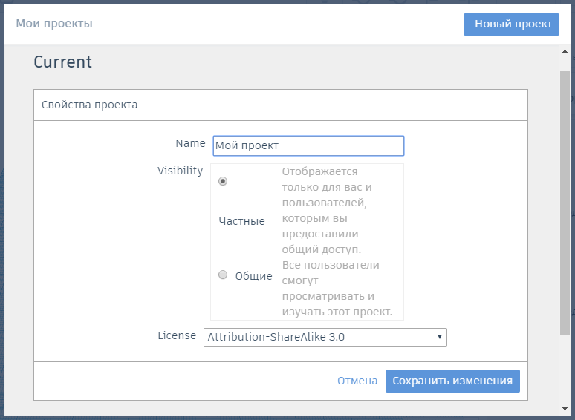This screenshot has width=575, height=420.
Task: Click the Свойства проекта panel header
Action: coord(89,105)
